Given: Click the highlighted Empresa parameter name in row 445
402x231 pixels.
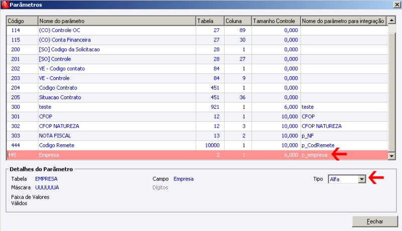Looking at the screenshot, I should coord(49,155).
